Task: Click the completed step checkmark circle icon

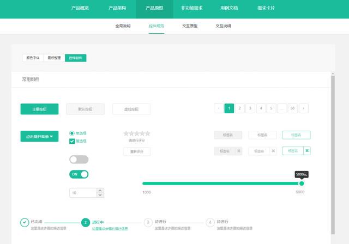Action: click(25, 222)
